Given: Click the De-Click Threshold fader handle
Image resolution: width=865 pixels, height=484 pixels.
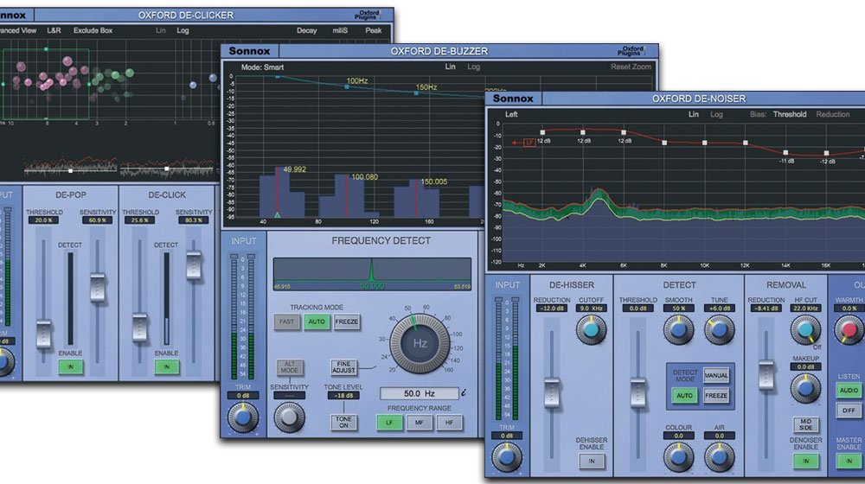Looking at the screenshot, I should tap(139, 328).
